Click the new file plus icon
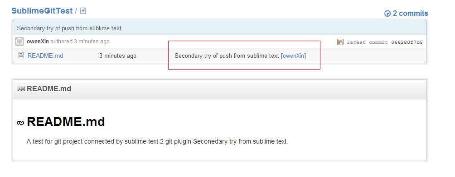The width and height of the screenshot is (455, 177). (83, 11)
